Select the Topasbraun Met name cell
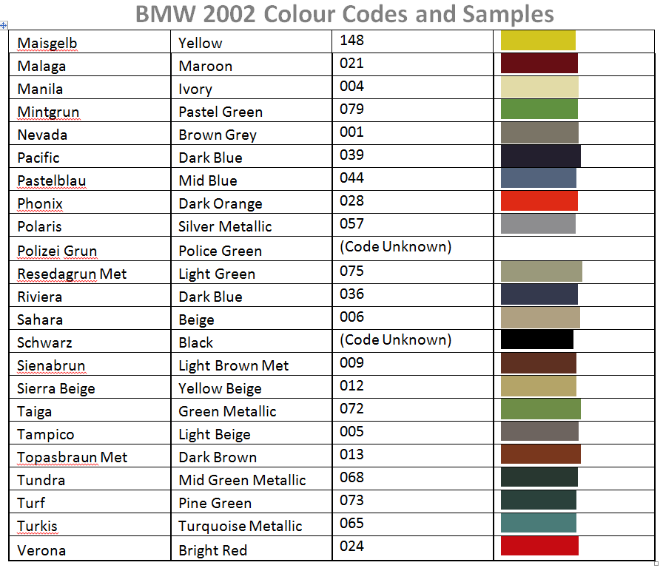 [90, 456]
